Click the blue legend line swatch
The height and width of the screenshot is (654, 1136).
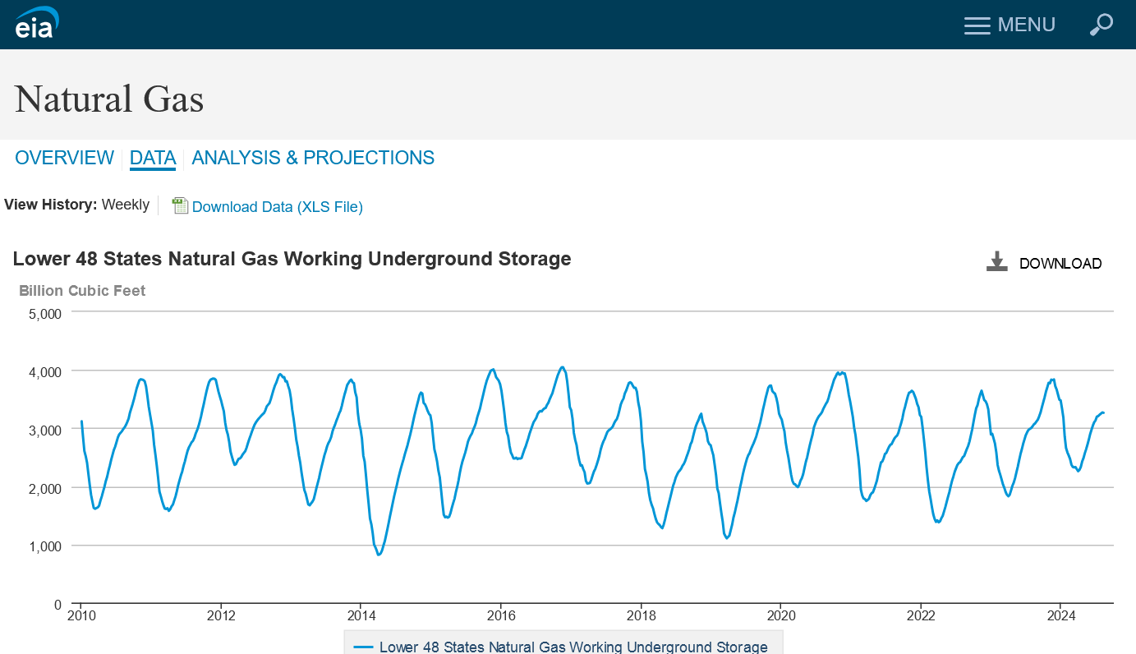(x=364, y=647)
